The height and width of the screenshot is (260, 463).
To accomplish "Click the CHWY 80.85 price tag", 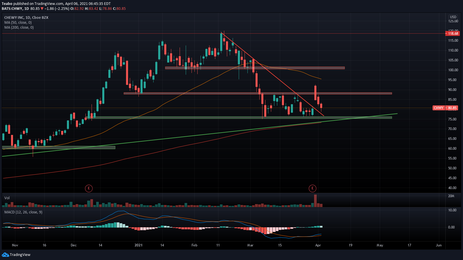I will tap(445, 108).
